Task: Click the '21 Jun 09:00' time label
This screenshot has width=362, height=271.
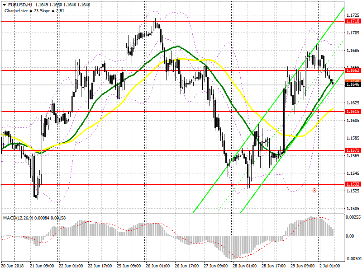Action: pos(42,266)
